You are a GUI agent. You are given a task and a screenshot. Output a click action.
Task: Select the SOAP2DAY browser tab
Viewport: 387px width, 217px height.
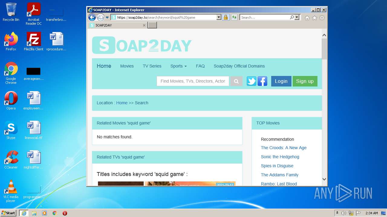coord(117,25)
